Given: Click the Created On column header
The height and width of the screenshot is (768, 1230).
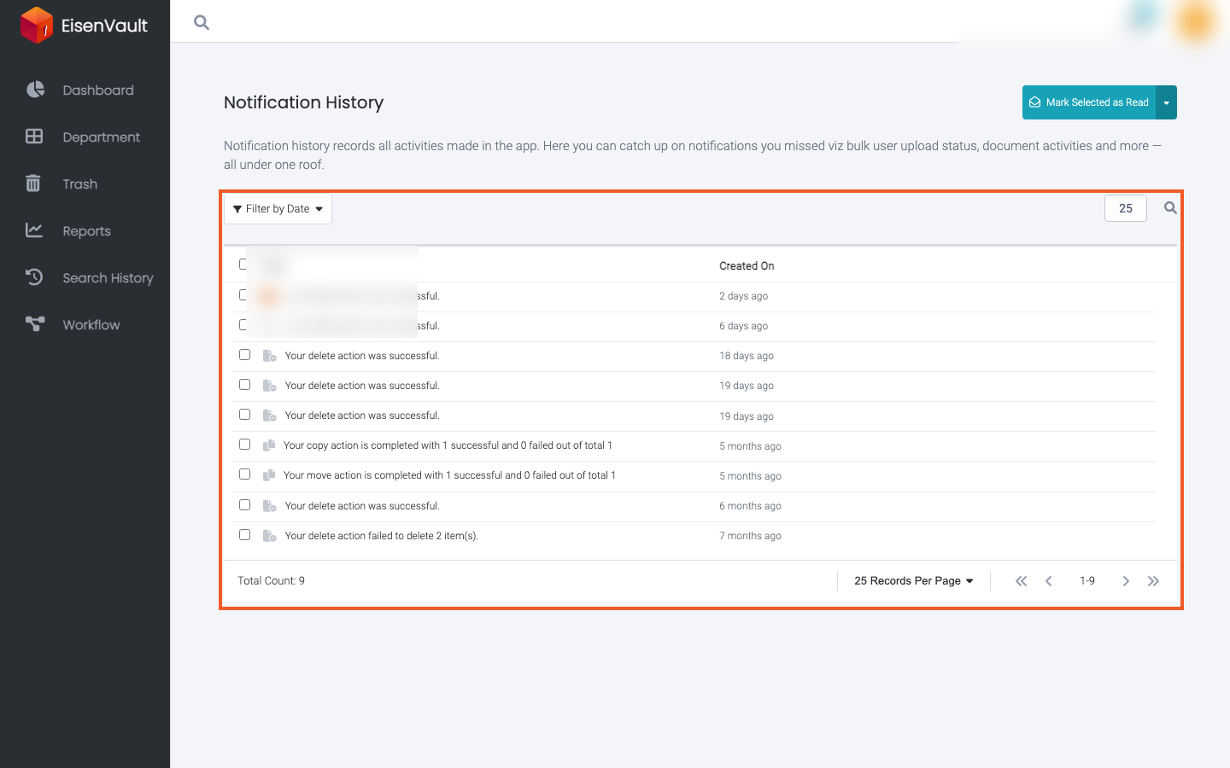Looking at the screenshot, I should pyautogui.click(x=747, y=266).
